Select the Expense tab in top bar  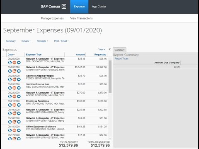[79, 7]
